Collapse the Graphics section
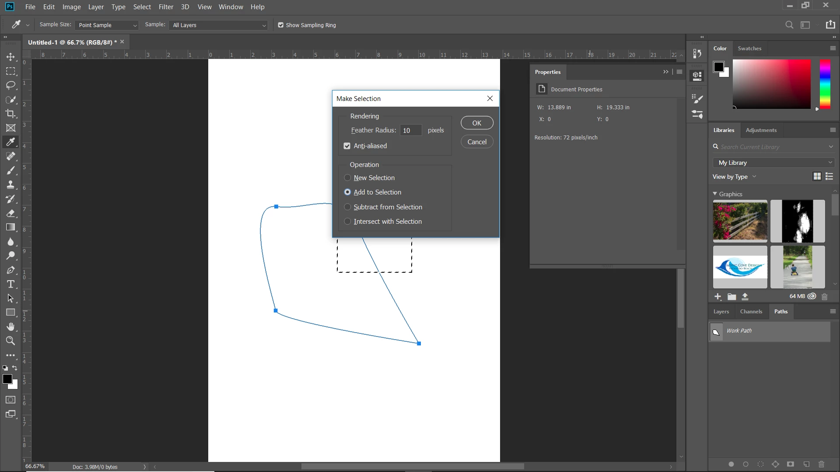 (x=715, y=194)
